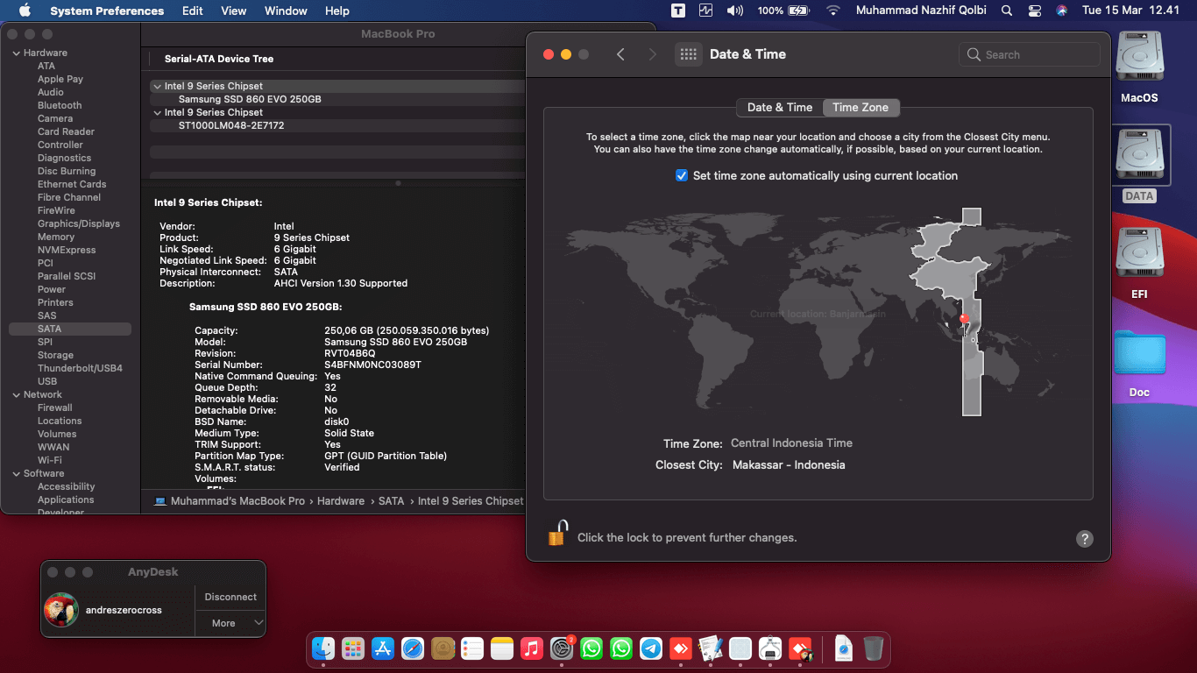Viewport: 1197px width, 673px height.
Task: Go back in System Preferences
Action: coord(620,54)
